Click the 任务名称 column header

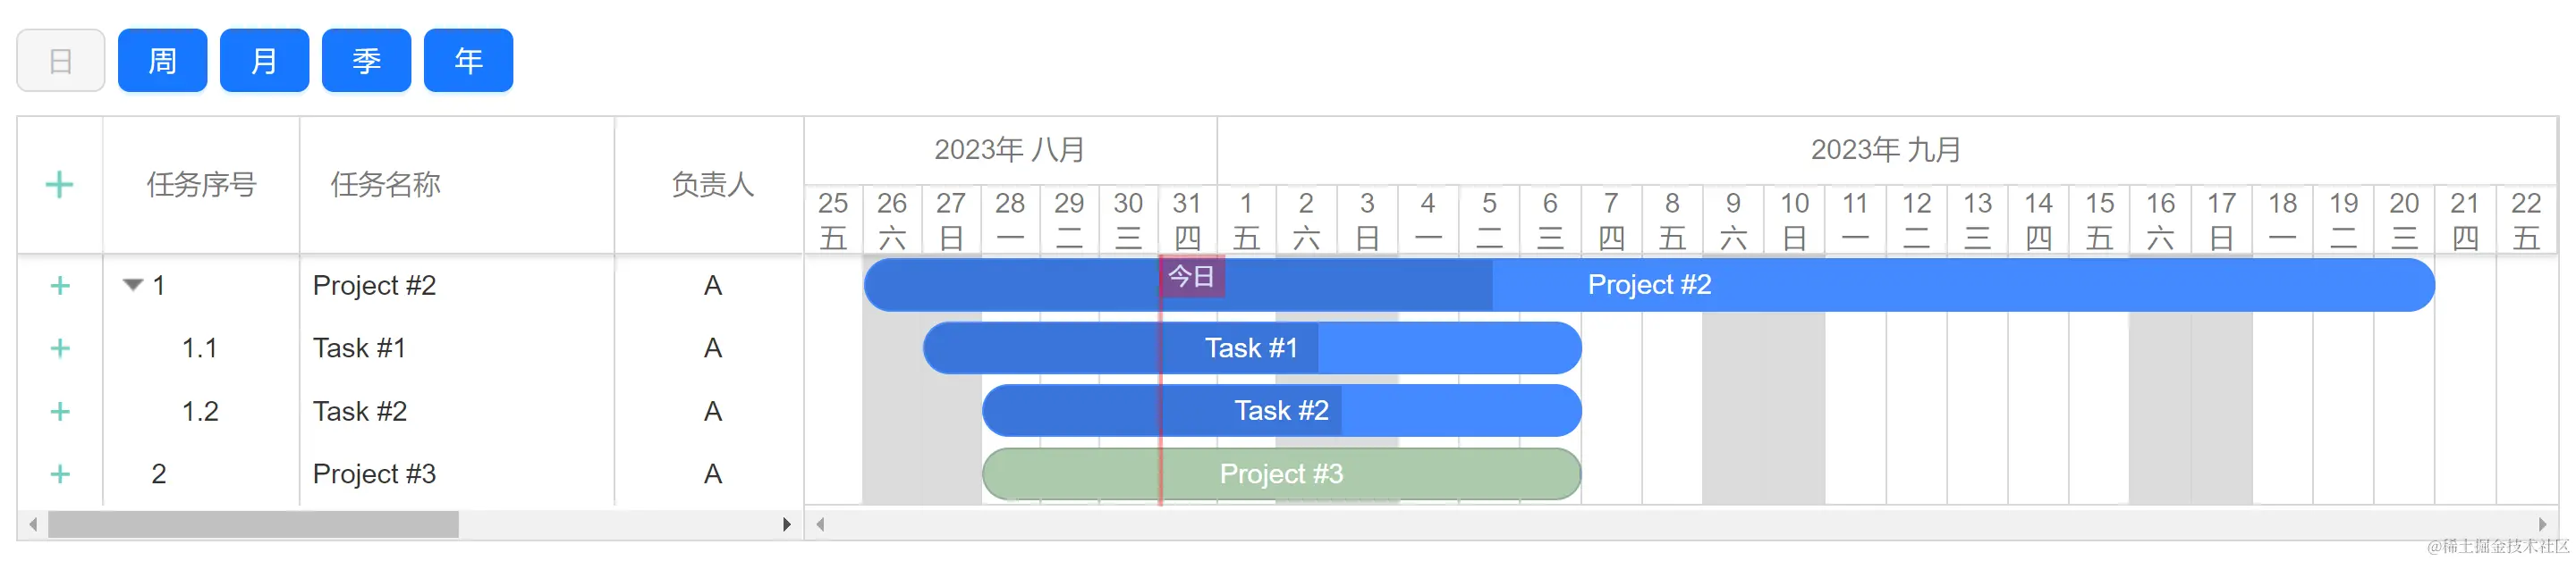(x=385, y=185)
